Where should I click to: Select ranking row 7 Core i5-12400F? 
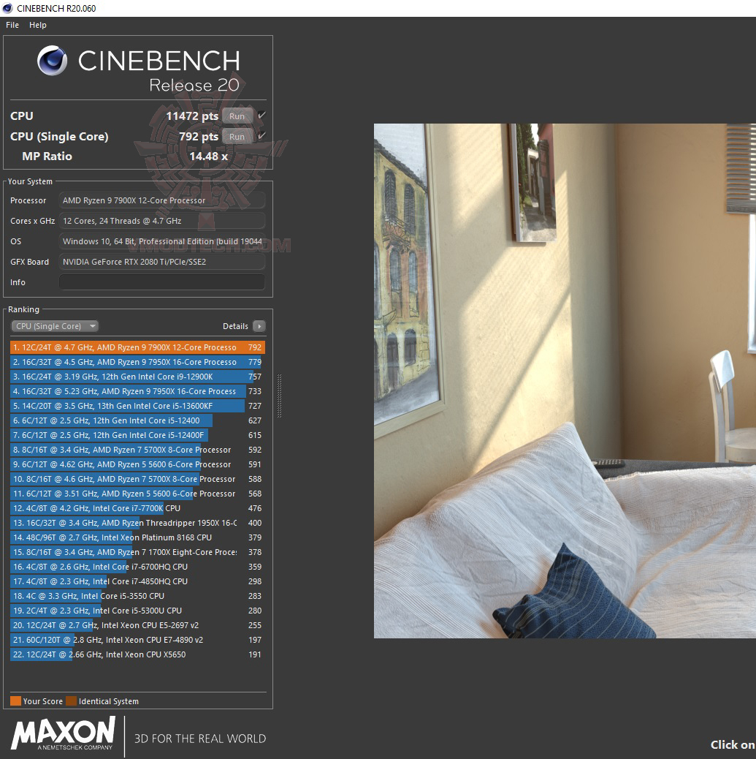point(137,435)
